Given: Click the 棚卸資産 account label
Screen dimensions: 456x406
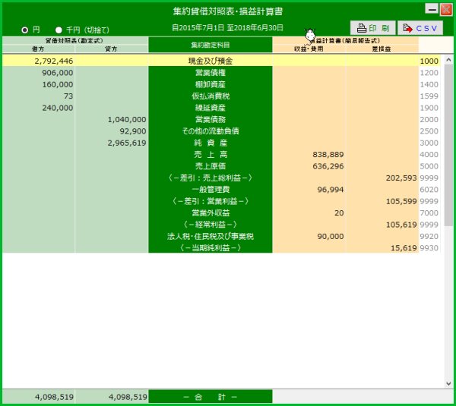Looking at the screenshot, I should click(211, 84).
